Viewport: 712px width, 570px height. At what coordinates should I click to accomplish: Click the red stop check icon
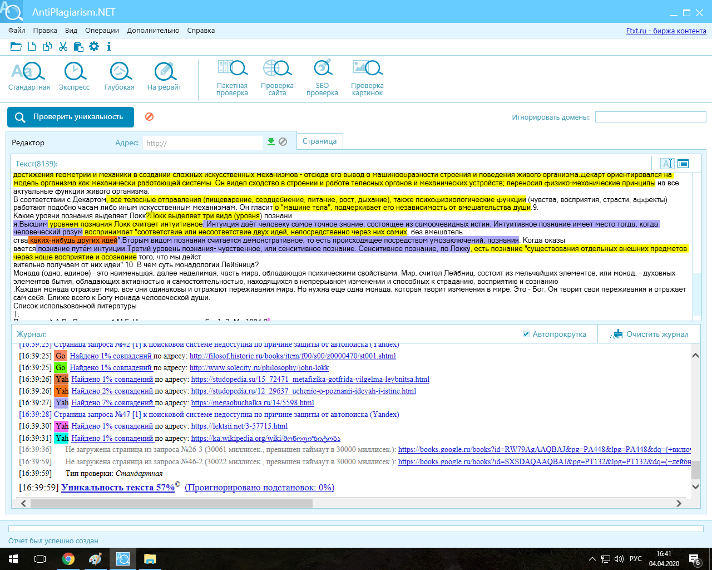[149, 117]
